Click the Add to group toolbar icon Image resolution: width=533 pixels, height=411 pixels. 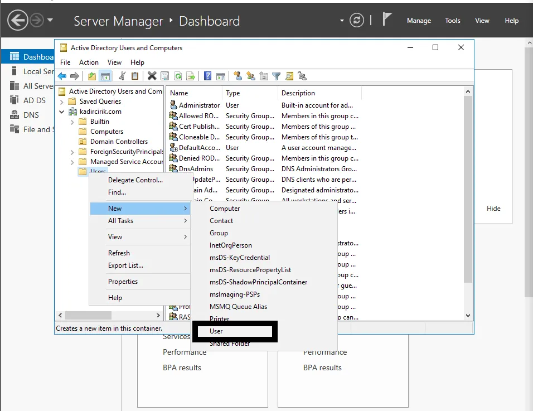click(302, 76)
